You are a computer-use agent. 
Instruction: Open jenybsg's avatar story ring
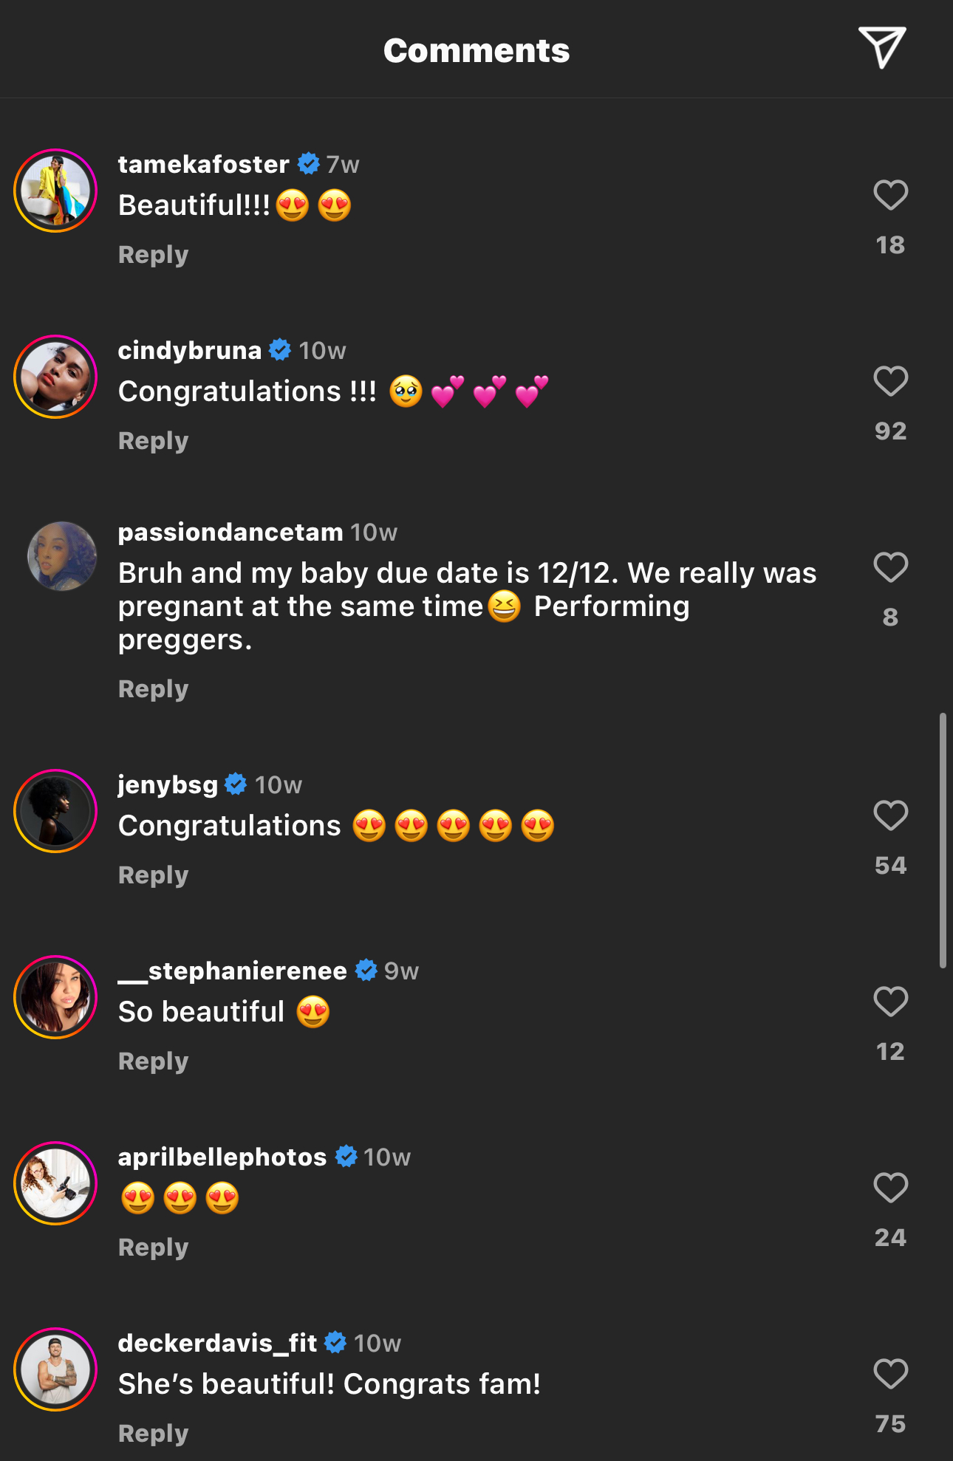[x=55, y=811]
